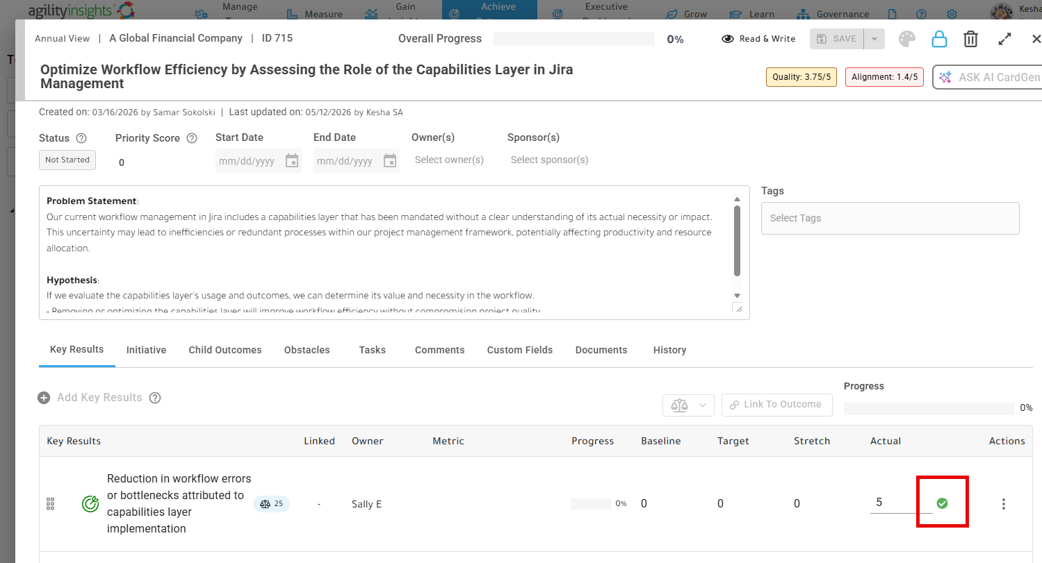Click the agilityinsights logo
The image size is (1042, 563).
pyautogui.click(x=81, y=10)
